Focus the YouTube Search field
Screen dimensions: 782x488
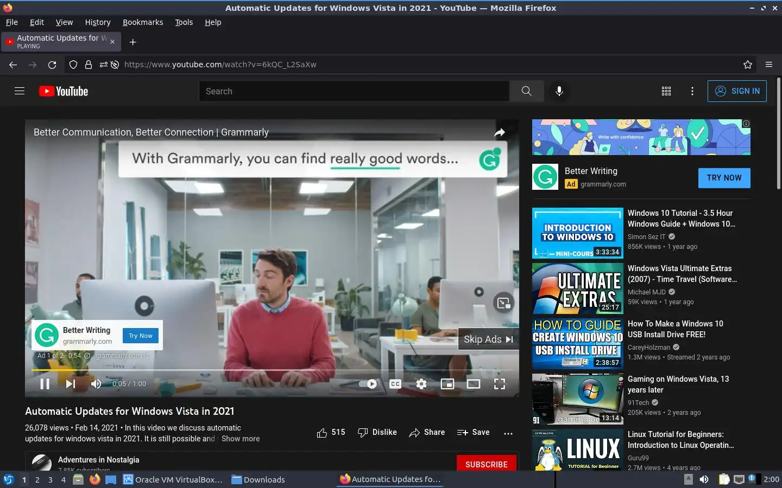click(354, 91)
